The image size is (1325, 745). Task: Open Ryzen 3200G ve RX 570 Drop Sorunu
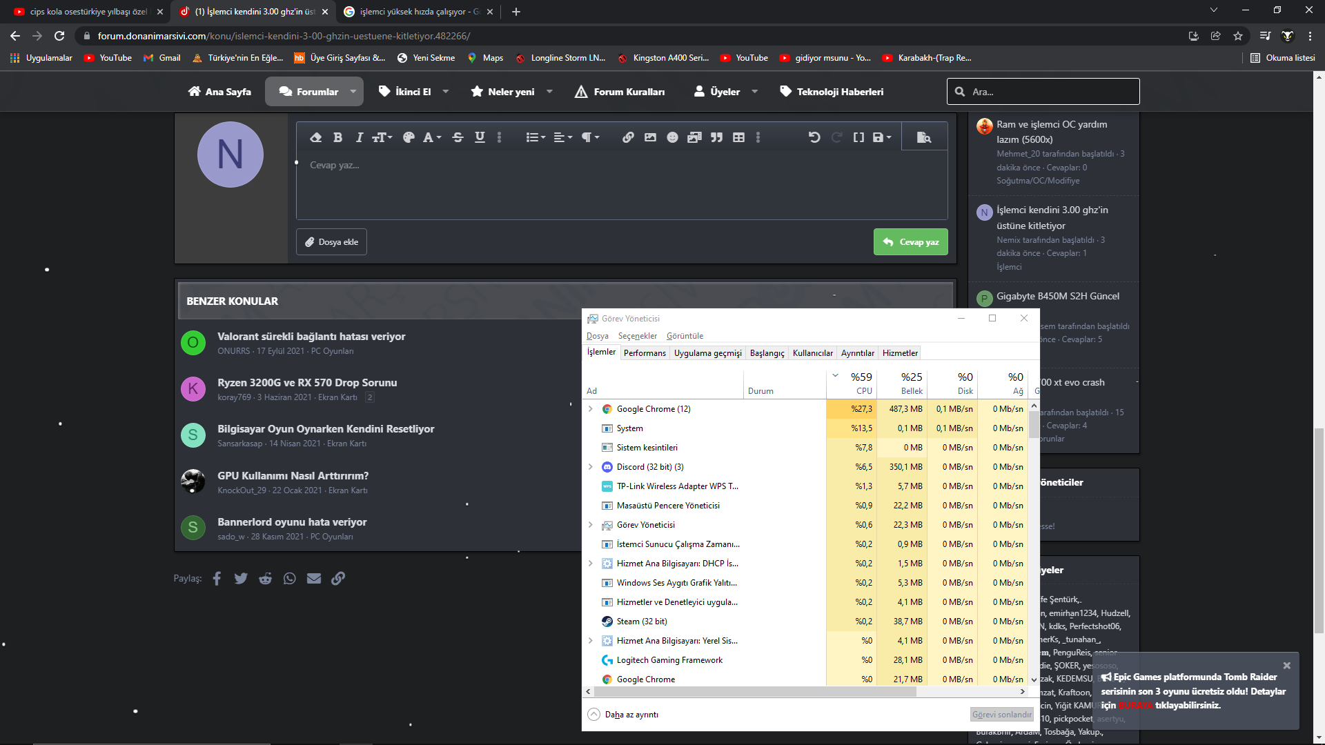coord(307,383)
